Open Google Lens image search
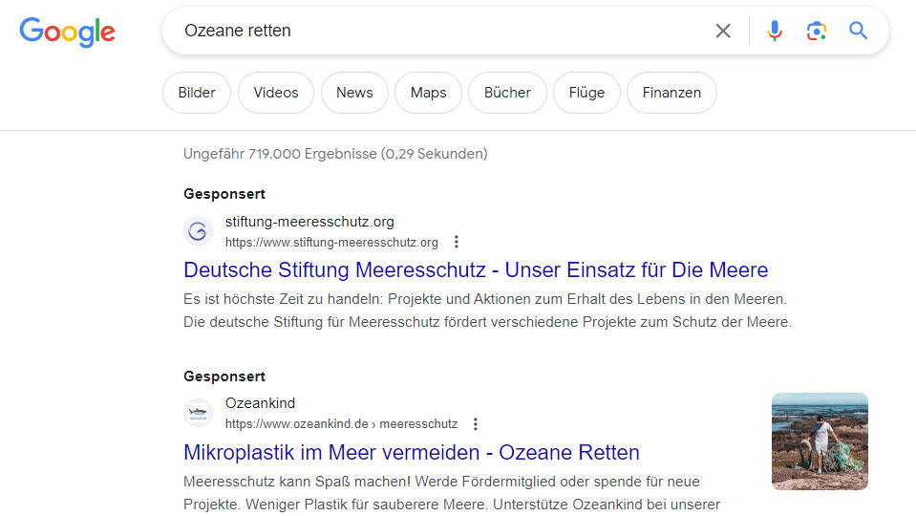 (x=816, y=31)
